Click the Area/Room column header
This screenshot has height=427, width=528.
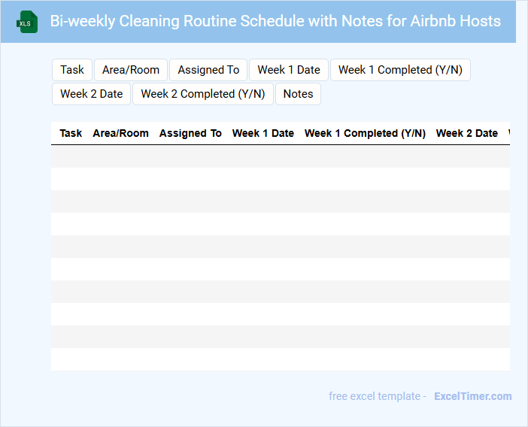pyautogui.click(x=120, y=133)
